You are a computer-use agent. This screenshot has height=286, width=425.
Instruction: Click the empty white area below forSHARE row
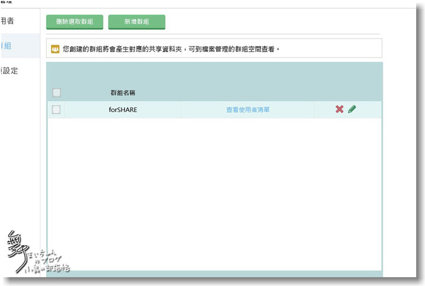214,193
